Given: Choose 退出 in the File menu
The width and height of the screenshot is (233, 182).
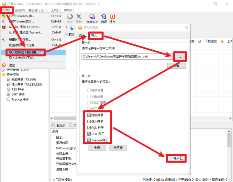Looking at the screenshot, I should 33,65.
